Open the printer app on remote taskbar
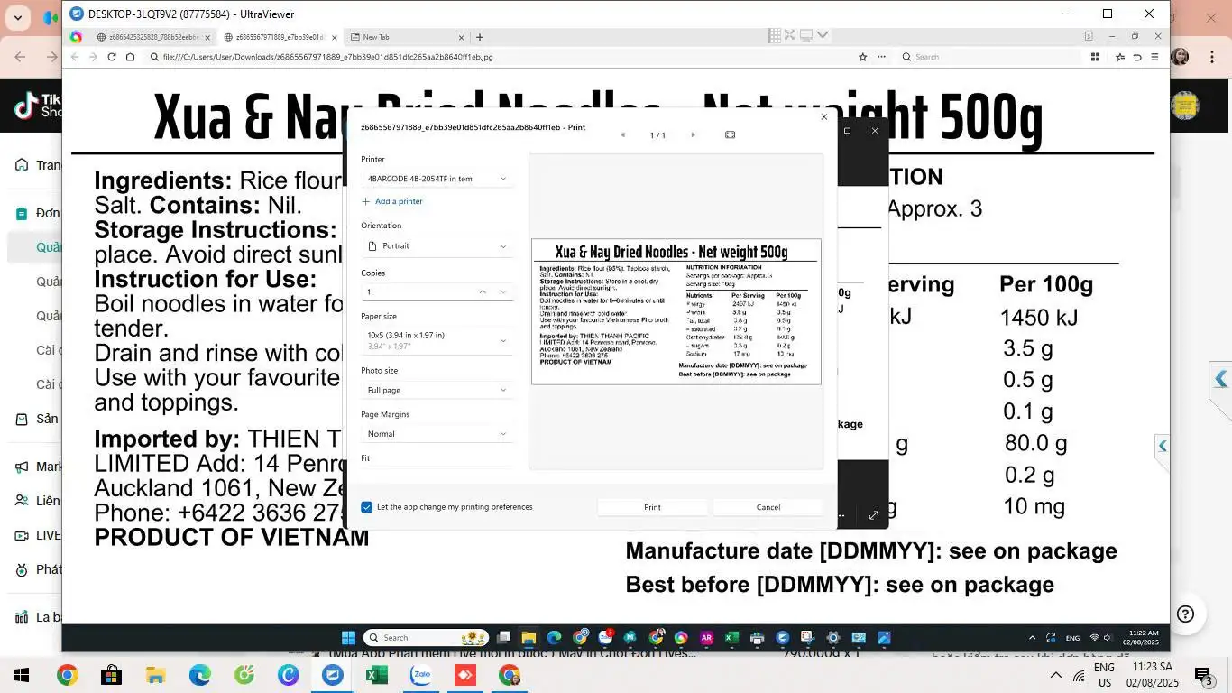The height and width of the screenshot is (693, 1232). pyautogui.click(x=757, y=638)
